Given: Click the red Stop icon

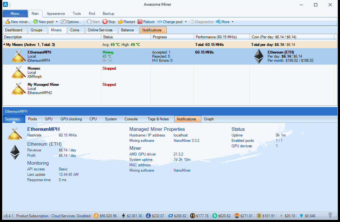Looking at the screenshot, I should pyautogui.click(x=105, y=22).
